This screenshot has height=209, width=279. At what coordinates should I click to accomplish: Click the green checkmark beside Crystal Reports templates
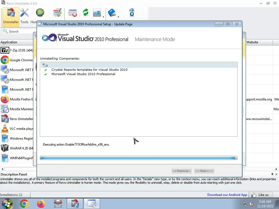click(46, 70)
